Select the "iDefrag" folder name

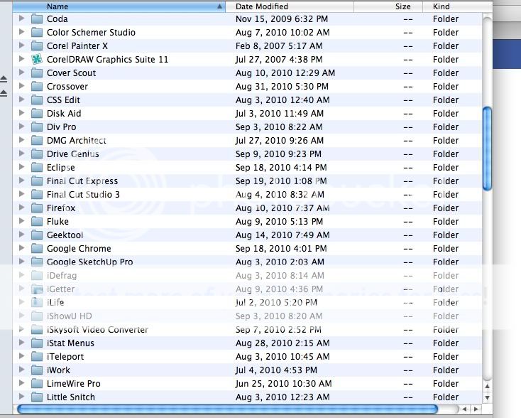[x=62, y=276]
